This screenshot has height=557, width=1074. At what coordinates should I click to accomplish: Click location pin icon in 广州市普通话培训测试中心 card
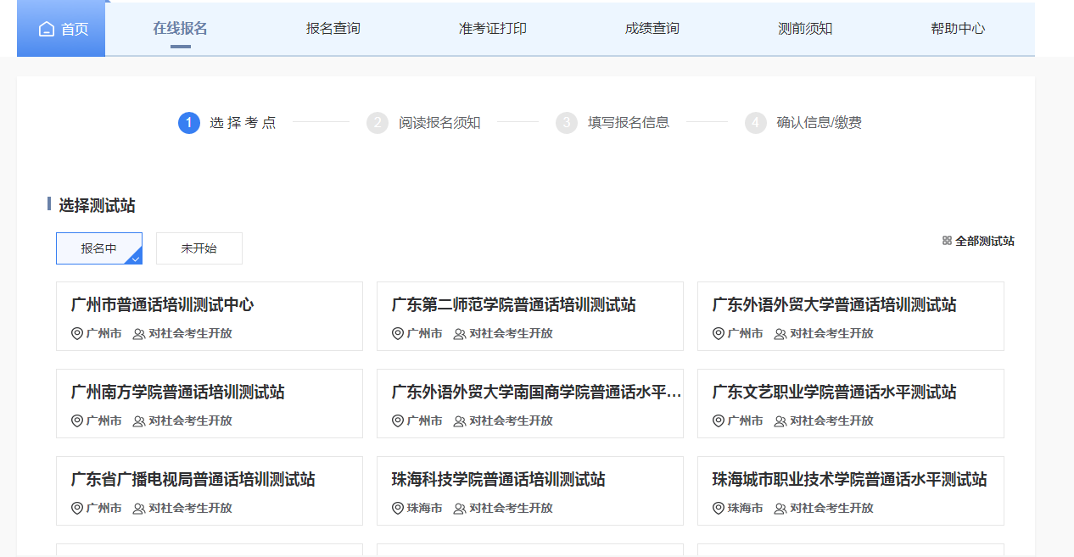(77, 333)
